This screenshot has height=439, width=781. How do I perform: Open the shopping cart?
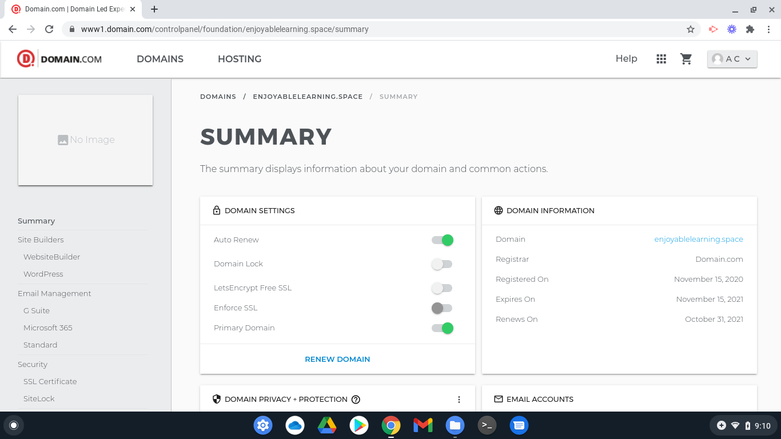[x=687, y=59]
